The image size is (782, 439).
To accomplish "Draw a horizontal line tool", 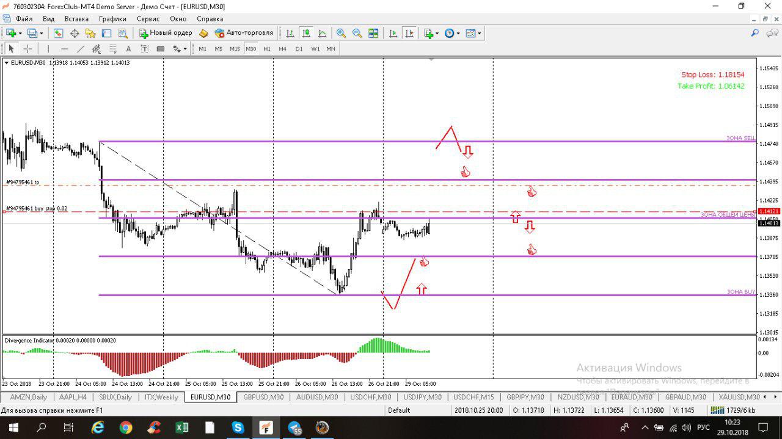I will coord(64,49).
